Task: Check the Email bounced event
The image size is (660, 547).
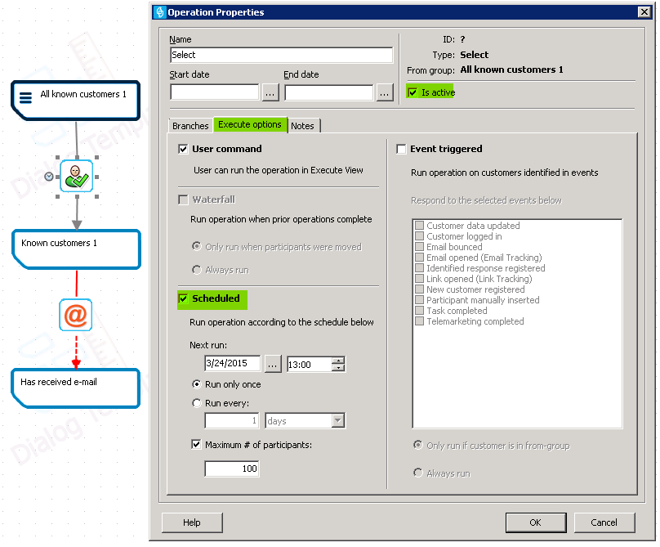Action: [419, 247]
